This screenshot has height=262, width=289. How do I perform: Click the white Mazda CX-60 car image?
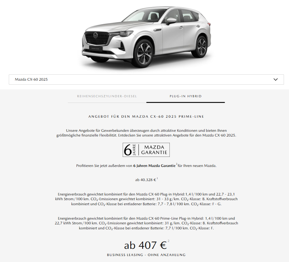[146, 36]
